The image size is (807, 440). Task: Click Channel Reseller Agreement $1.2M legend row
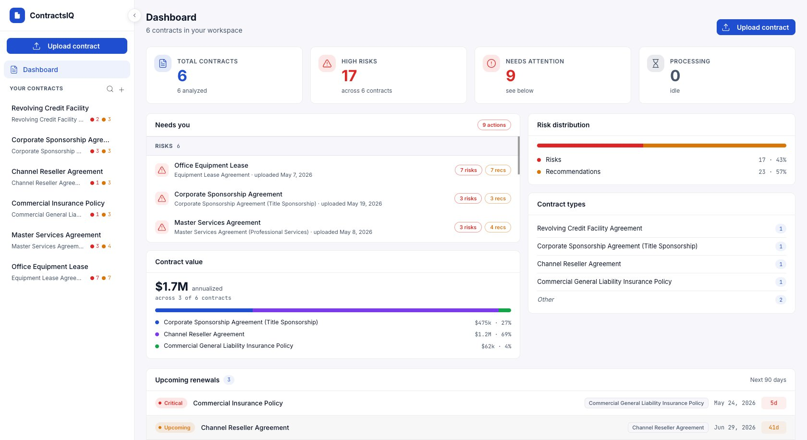pyautogui.click(x=333, y=334)
